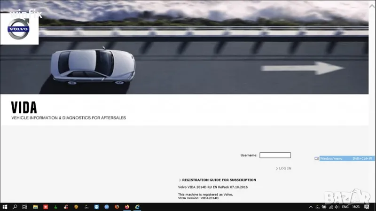
Task: Open the blue globe icon on taskbar
Action: [107, 207]
